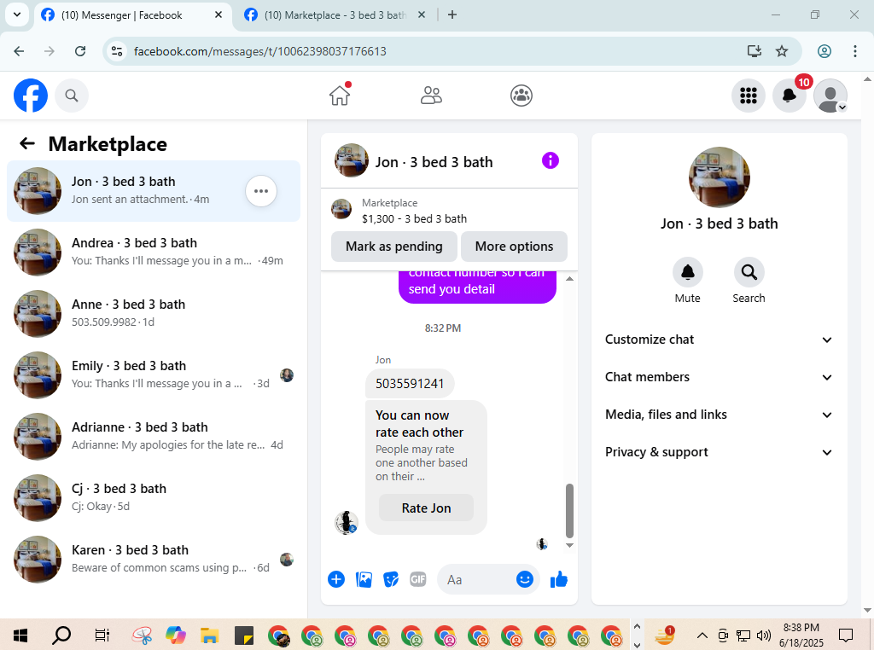Open the Menu grid icon
The image size is (874, 650).
pos(748,96)
